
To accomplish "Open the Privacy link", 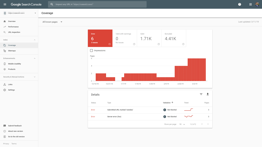I will coord(6,144).
